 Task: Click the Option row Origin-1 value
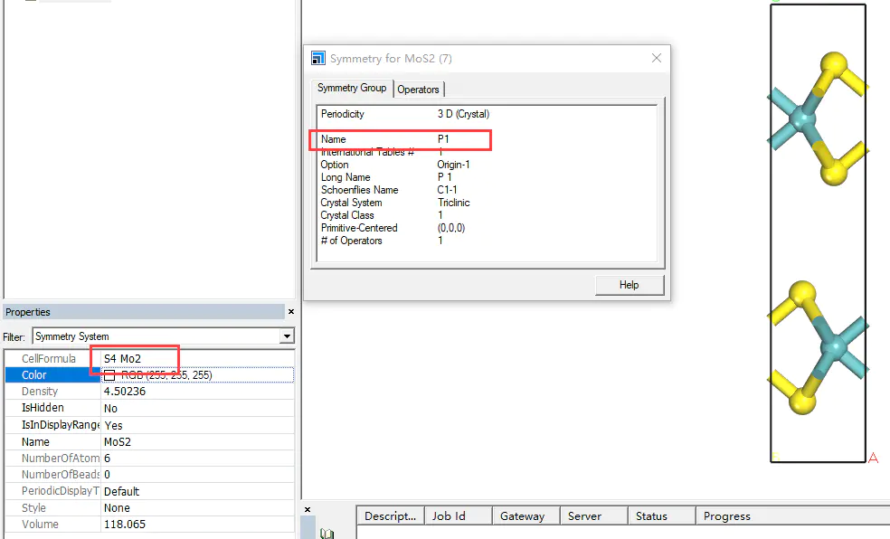pos(453,165)
